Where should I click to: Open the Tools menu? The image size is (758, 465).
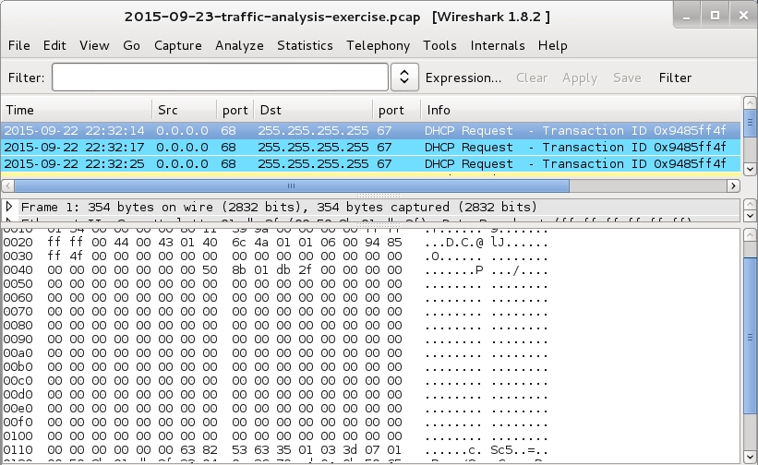[x=439, y=45]
